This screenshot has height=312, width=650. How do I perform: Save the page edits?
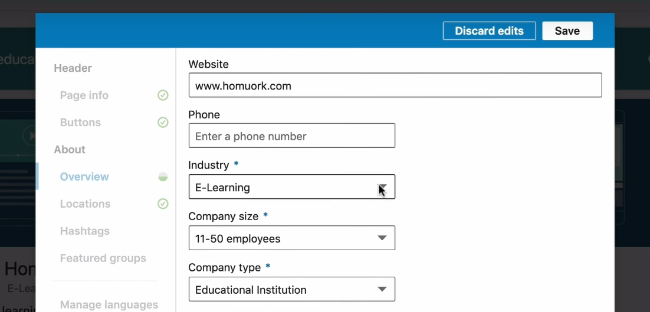click(x=567, y=31)
